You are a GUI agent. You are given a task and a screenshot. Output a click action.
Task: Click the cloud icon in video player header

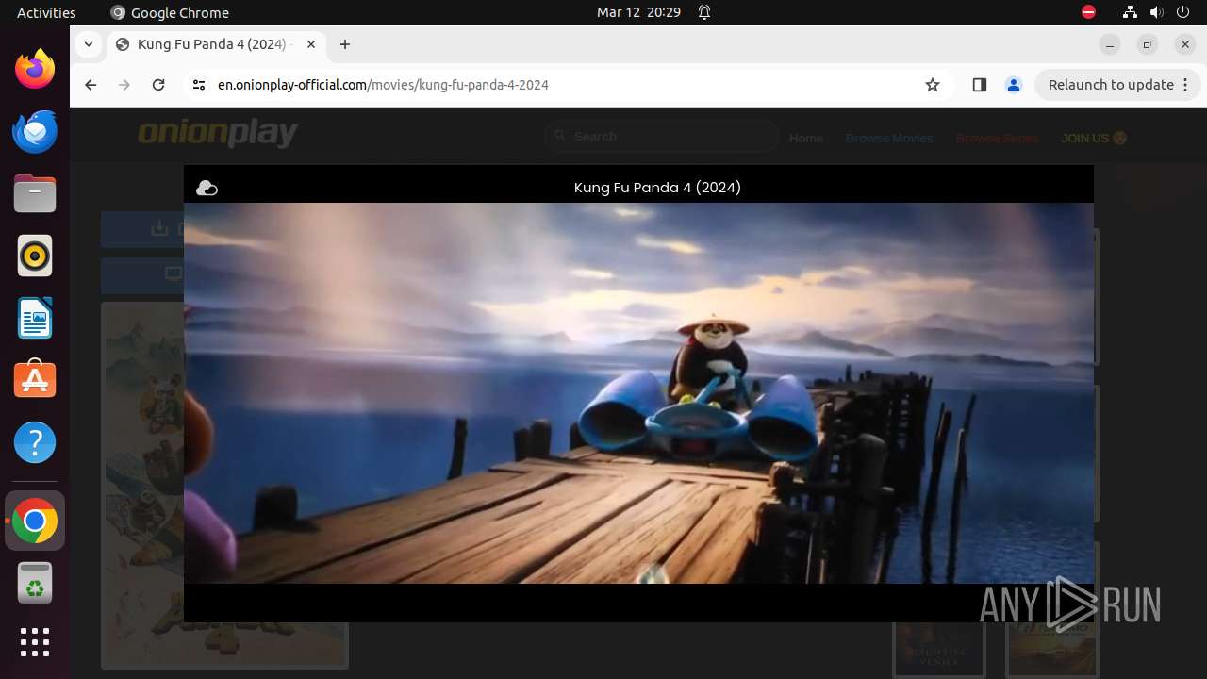[x=207, y=189]
